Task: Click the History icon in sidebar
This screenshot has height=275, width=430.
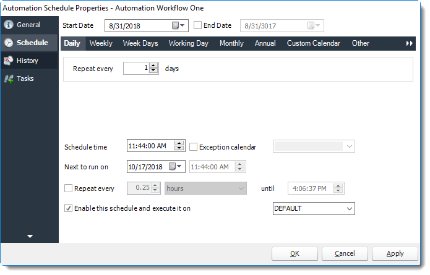Action: (x=9, y=61)
